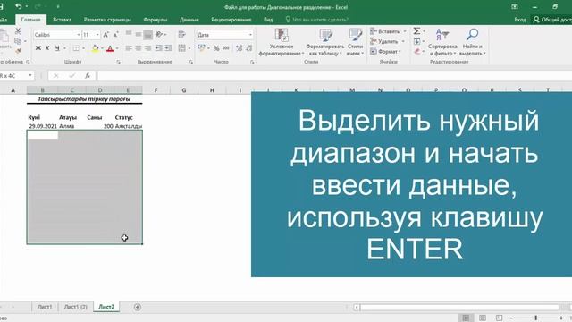Click the Insert Function fx icon
572x322 pixels.
coord(88,75)
